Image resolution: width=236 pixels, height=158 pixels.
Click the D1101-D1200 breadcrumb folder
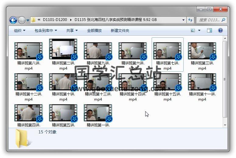point(55,20)
